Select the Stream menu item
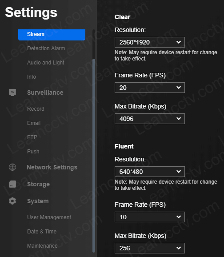 (52, 35)
